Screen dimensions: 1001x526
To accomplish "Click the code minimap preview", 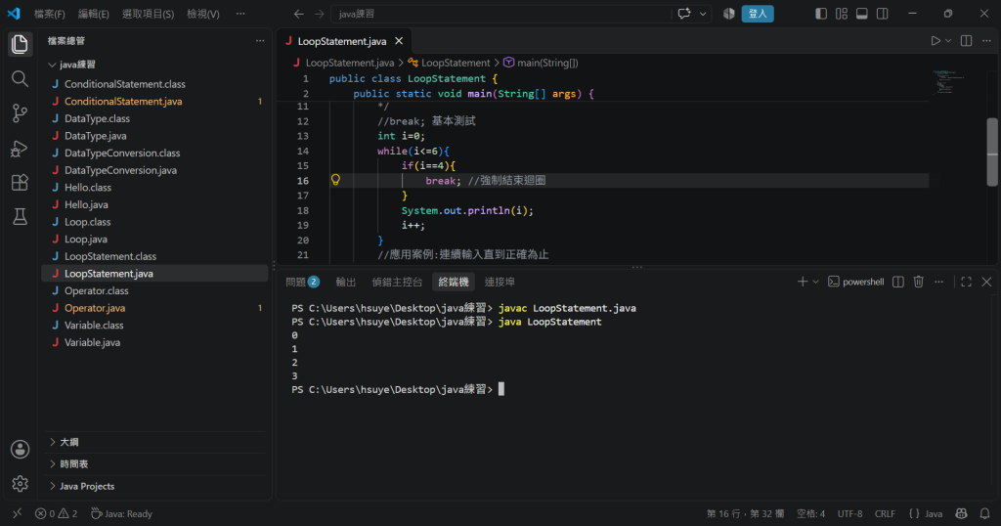I will tap(948, 82).
